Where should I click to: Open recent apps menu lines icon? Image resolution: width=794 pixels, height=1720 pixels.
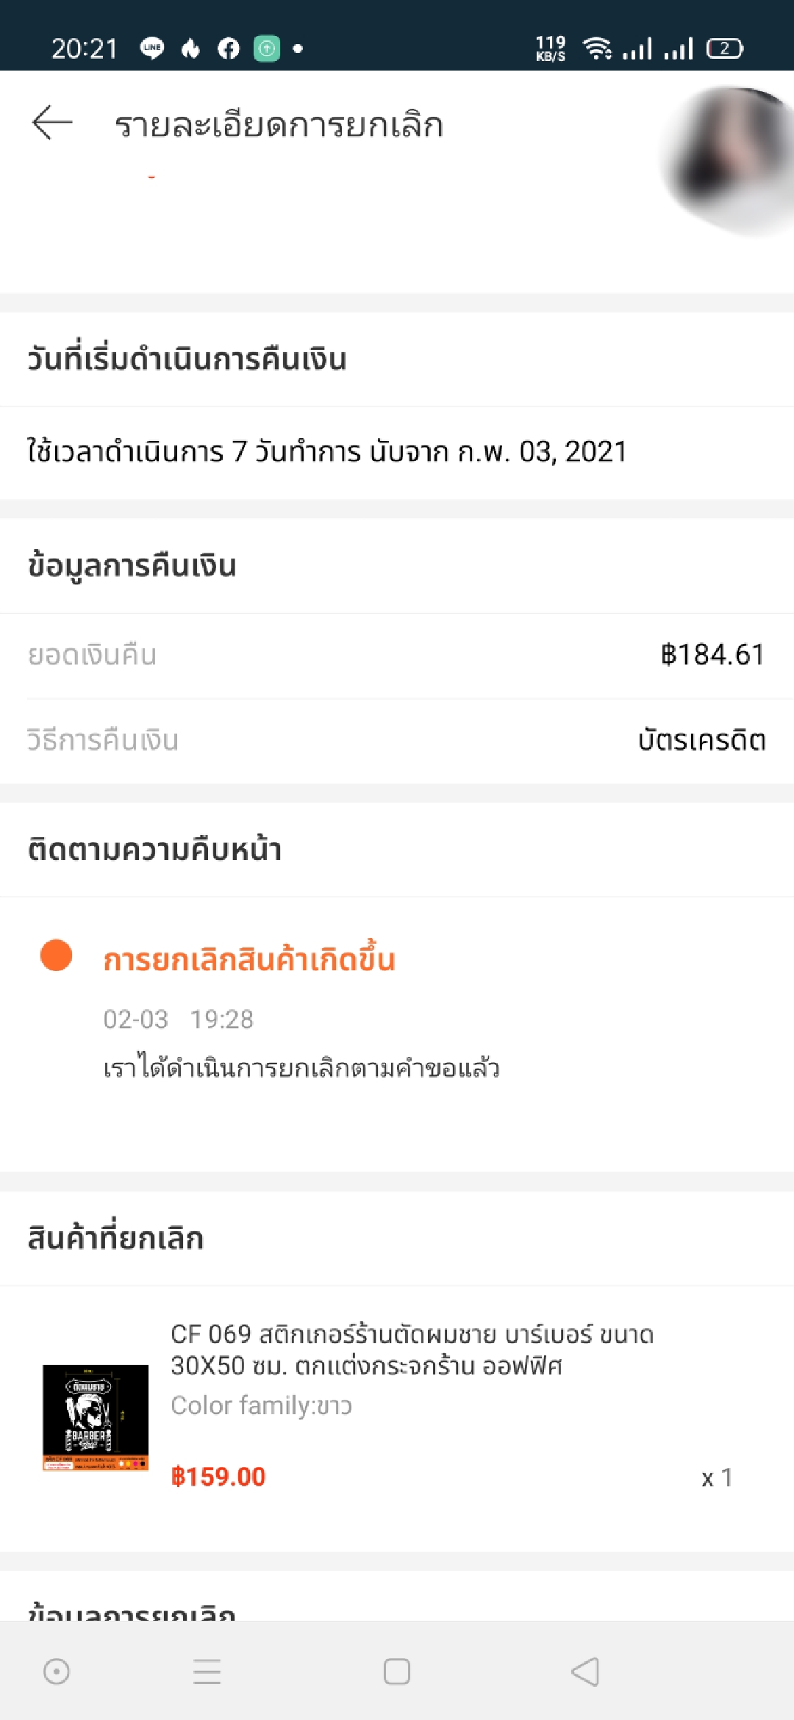(x=207, y=1671)
